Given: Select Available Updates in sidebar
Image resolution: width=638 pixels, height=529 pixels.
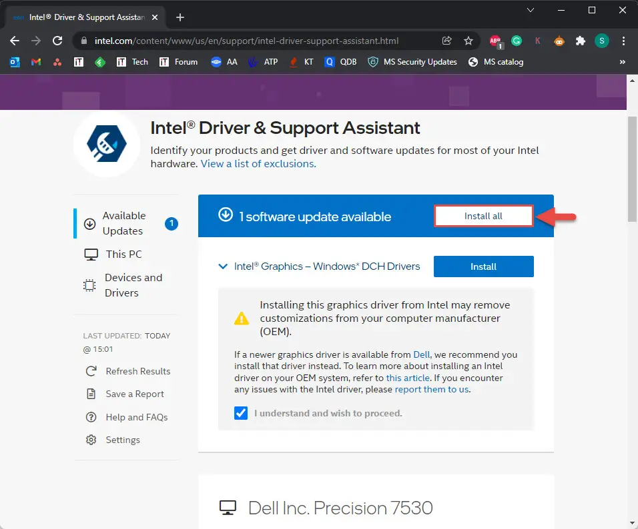Looking at the screenshot, I should tap(126, 223).
